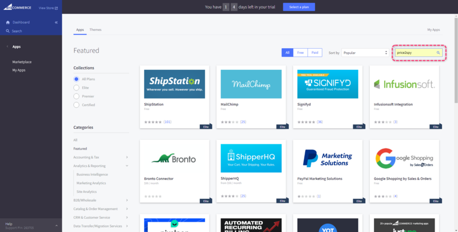
Task: Expand Data Transfer/Migration Services category
Action: pyautogui.click(x=127, y=226)
